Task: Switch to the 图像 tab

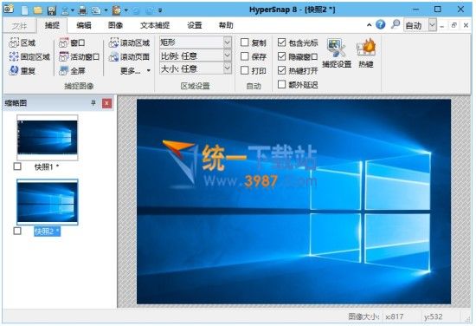Action: pos(115,25)
